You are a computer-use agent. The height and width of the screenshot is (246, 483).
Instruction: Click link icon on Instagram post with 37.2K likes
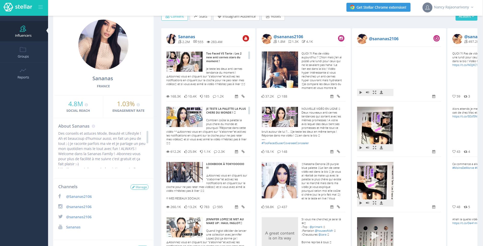pyautogui.click(x=338, y=97)
